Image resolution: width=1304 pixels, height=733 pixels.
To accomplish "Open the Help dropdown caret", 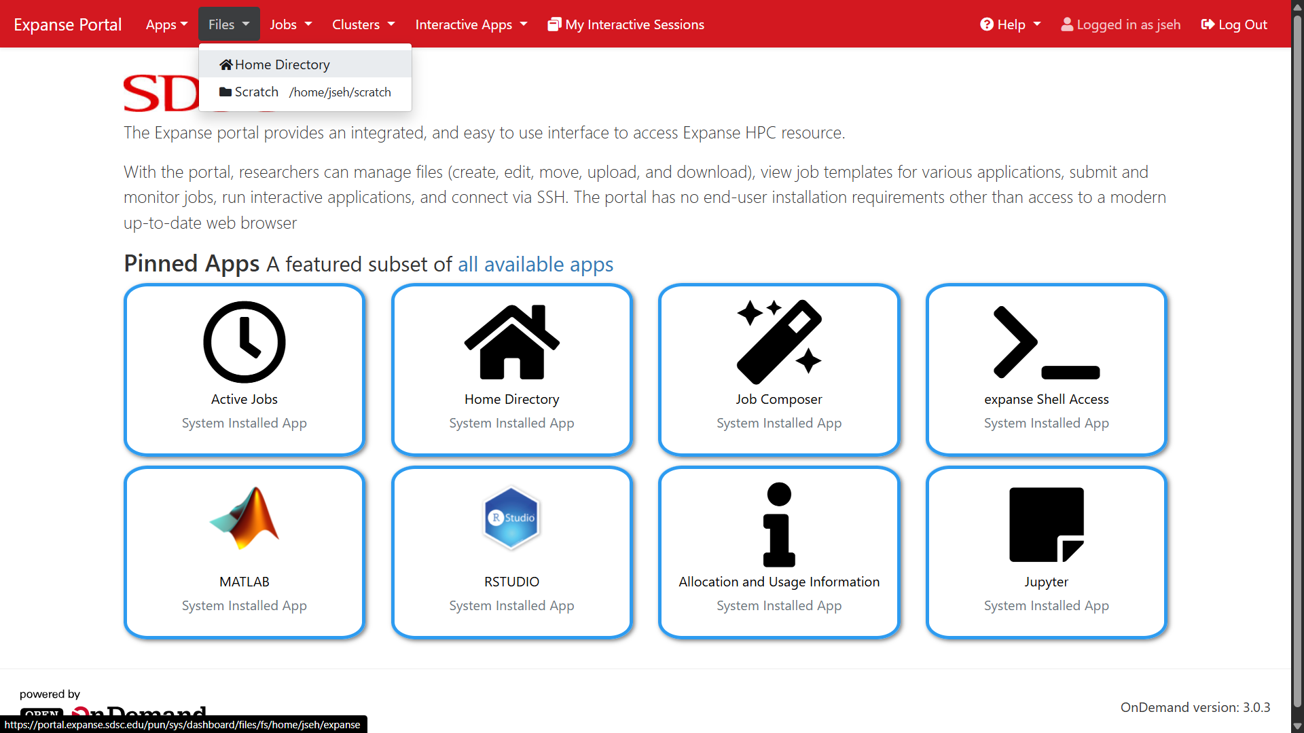I will coord(1037,24).
